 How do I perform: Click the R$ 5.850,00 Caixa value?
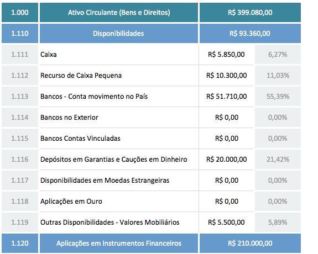pos(226,55)
